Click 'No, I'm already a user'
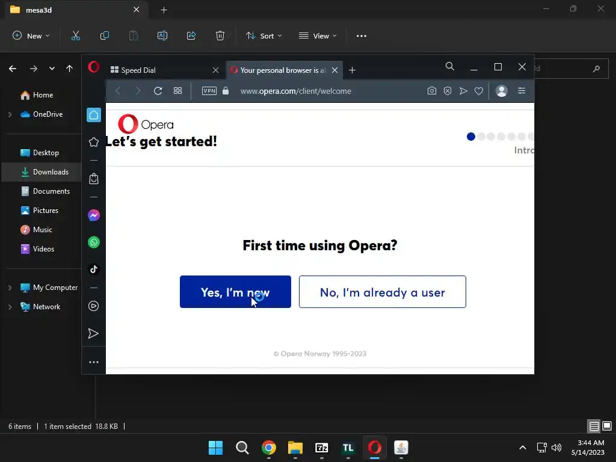616x462 pixels. pyautogui.click(x=382, y=292)
